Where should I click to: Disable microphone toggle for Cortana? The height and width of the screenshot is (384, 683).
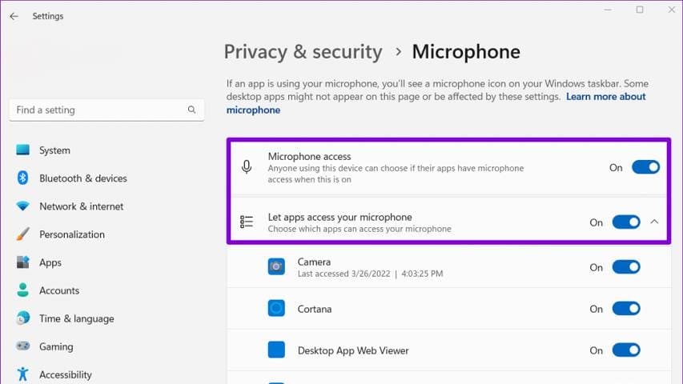(x=626, y=309)
